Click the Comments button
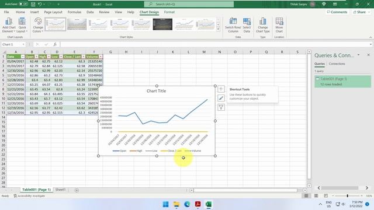This screenshot has height=210, width=374. coord(337,12)
